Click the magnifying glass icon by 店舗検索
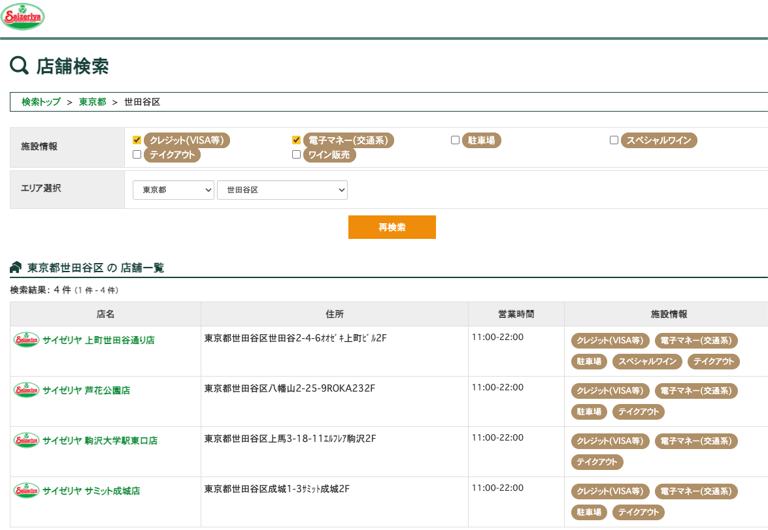Viewport: 768px width, 530px height. click(x=20, y=65)
